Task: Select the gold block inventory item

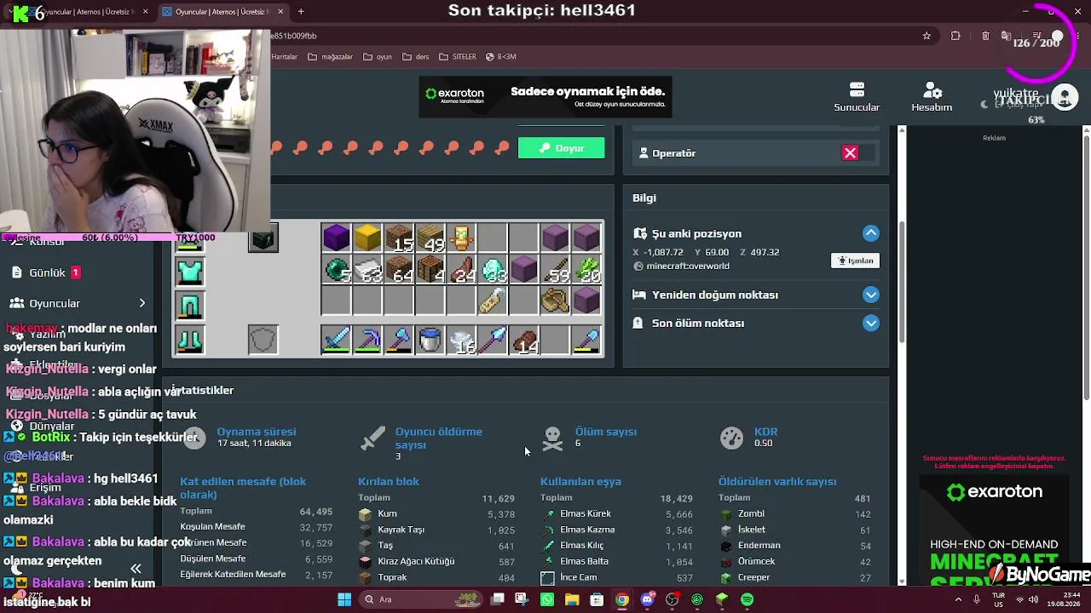Action: (367, 238)
